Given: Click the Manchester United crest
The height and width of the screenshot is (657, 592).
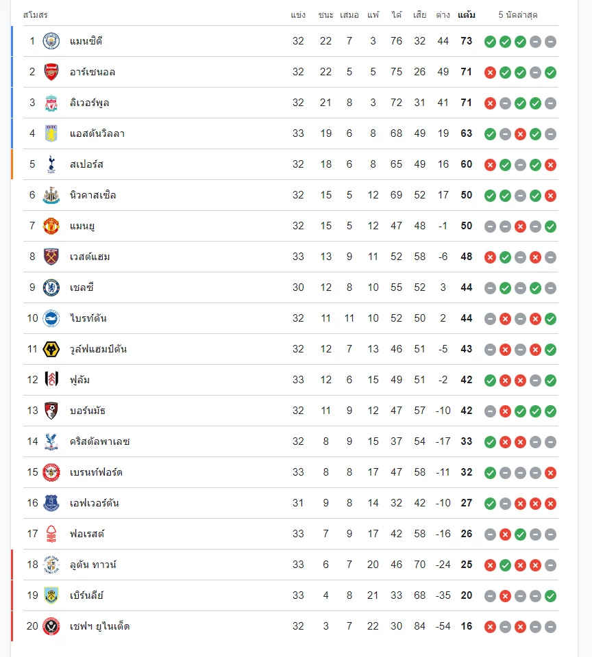Looking at the screenshot, I should point(51,226).
